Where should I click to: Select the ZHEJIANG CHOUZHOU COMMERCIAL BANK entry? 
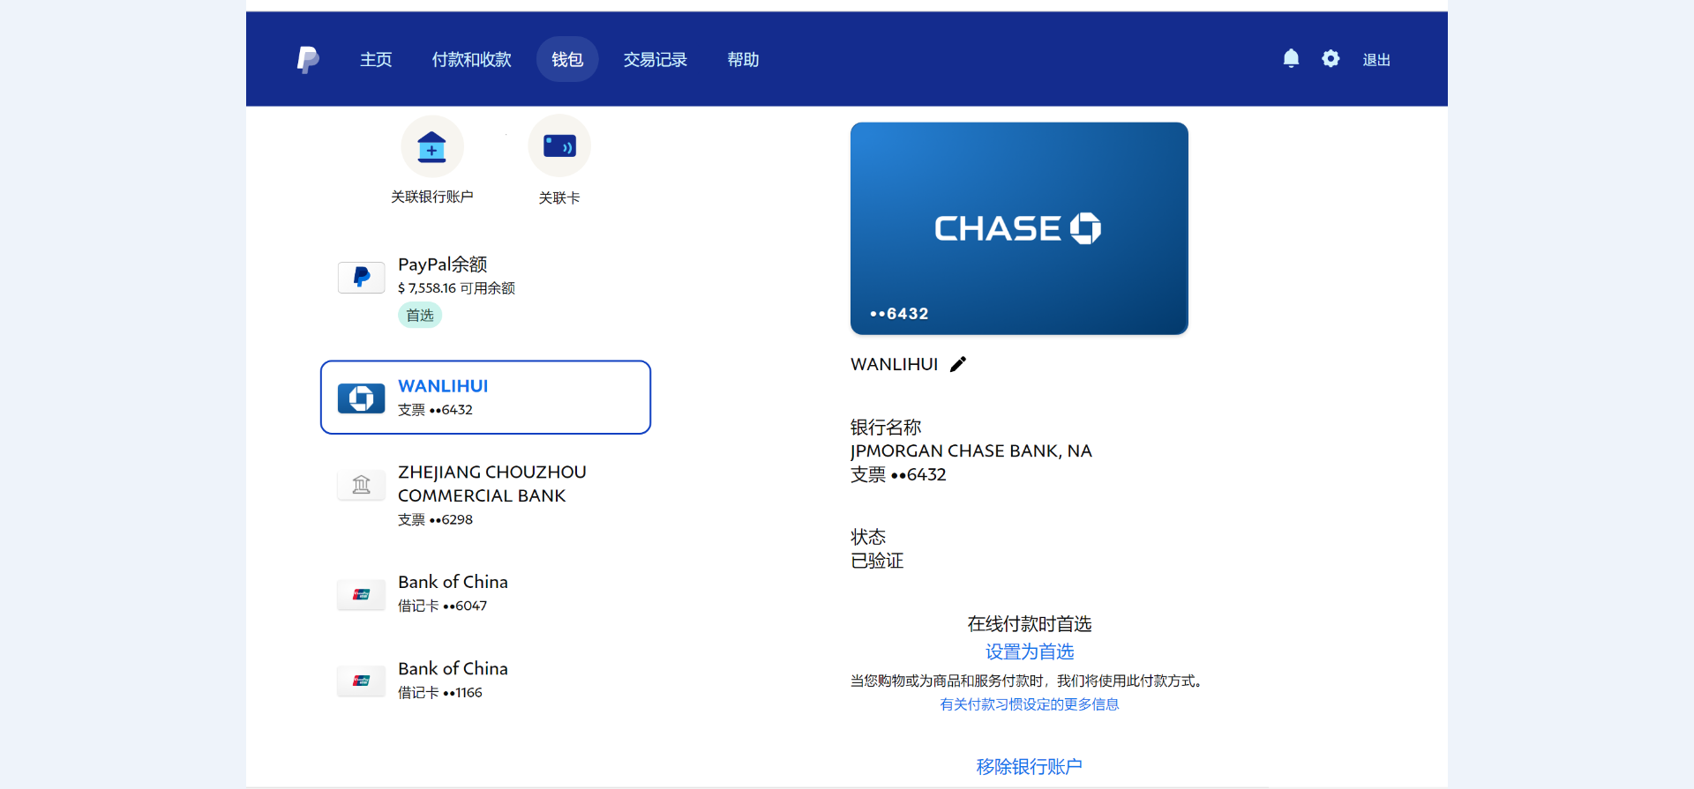click(x=485, y=495)
